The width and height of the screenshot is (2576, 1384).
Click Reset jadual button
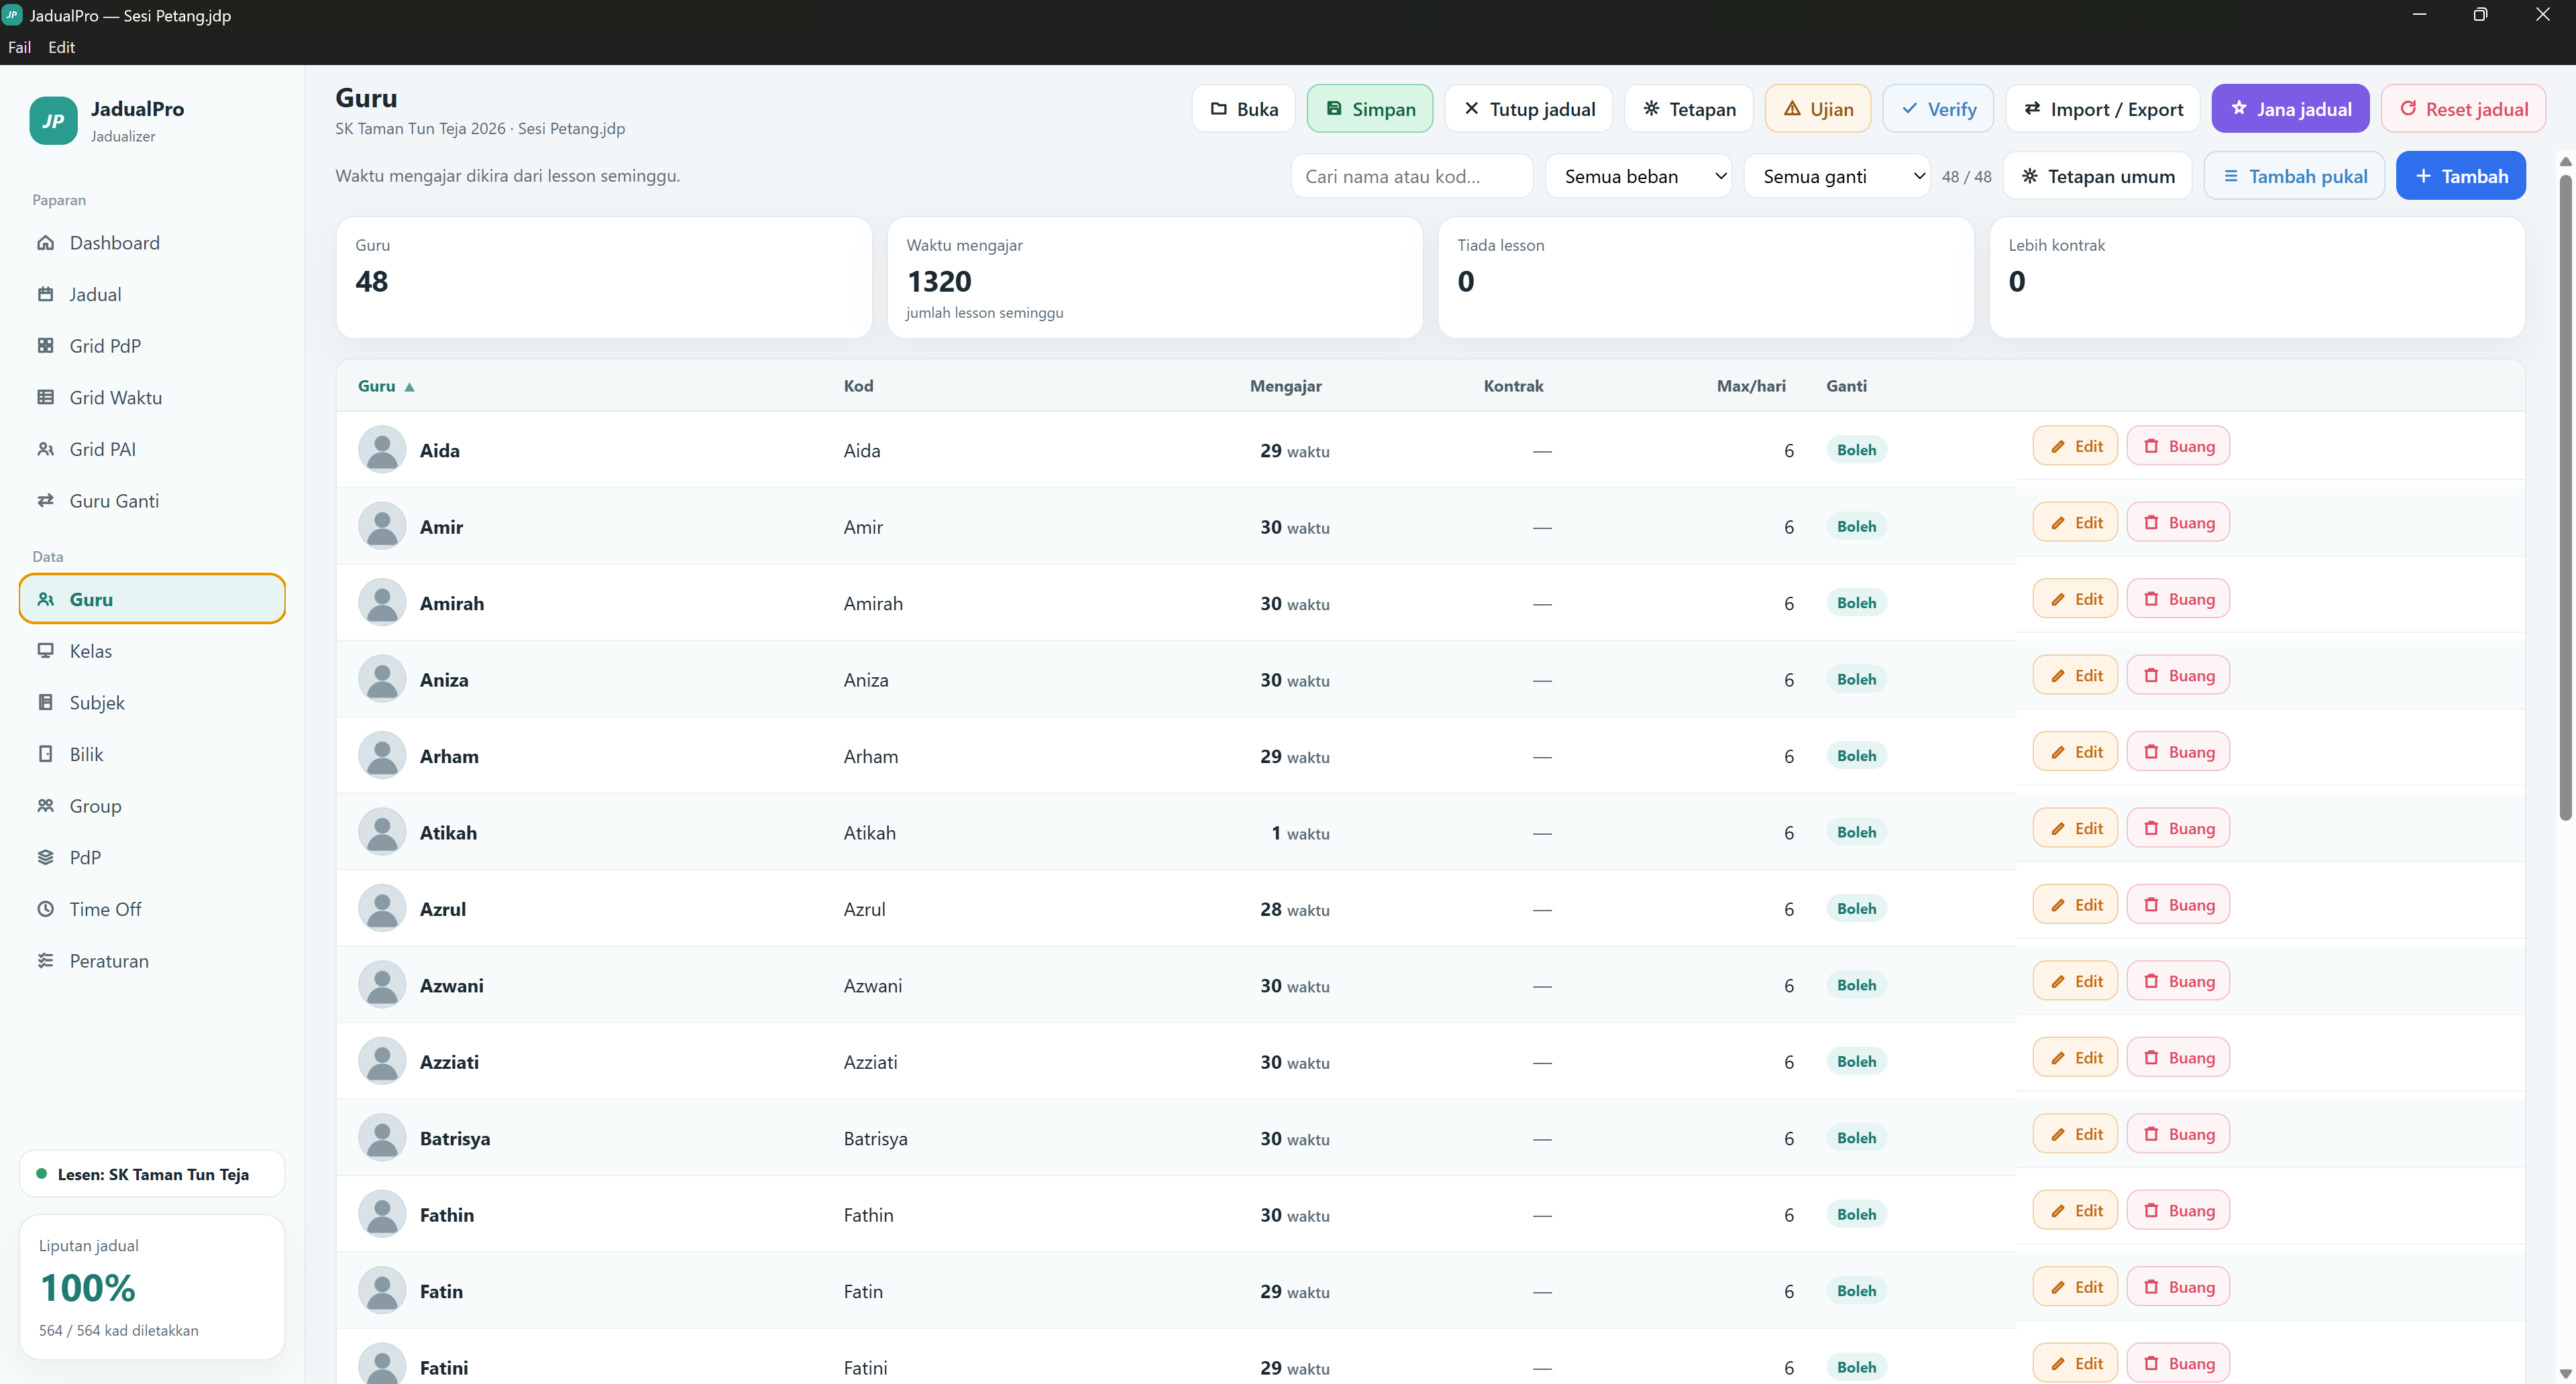pyautogui.click(x=2464, y=109)
